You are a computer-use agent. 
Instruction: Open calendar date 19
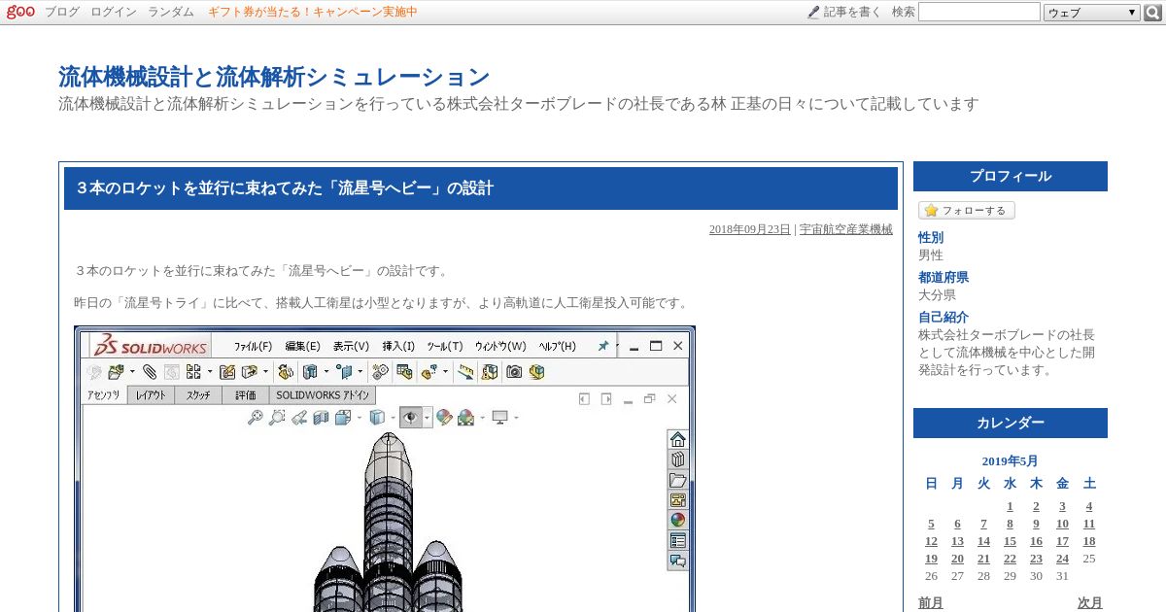pyautogui.click(x=931, y=559)
